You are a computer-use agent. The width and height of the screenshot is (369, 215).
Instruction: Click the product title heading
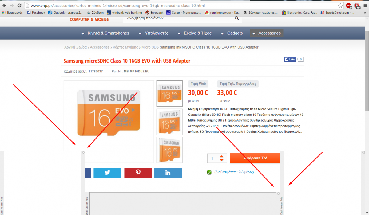pos(127,61)
